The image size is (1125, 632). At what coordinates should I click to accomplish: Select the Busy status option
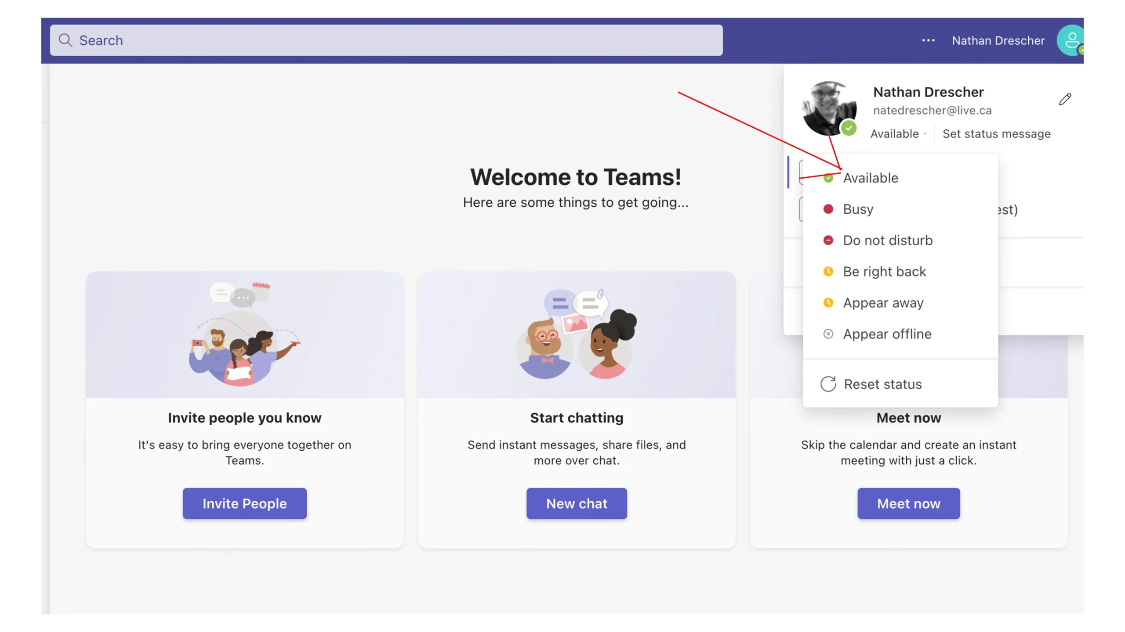pos(858,208)
